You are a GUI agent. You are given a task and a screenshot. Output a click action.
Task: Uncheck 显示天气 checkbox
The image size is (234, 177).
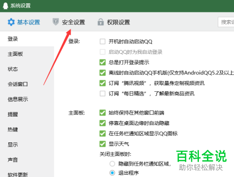pyautogui.click(x=102, y=144)
